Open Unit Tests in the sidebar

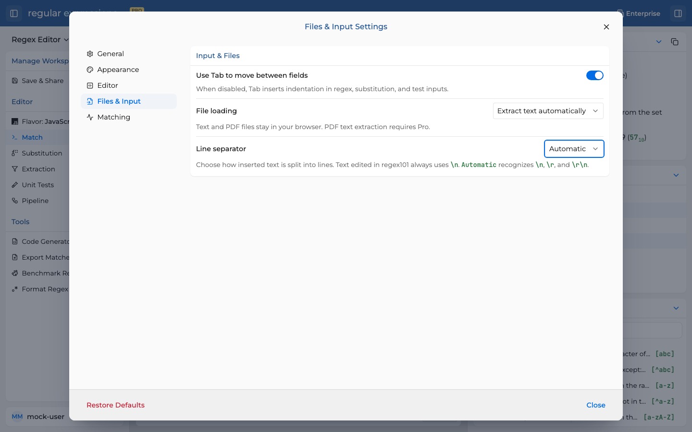click(38, 185)
